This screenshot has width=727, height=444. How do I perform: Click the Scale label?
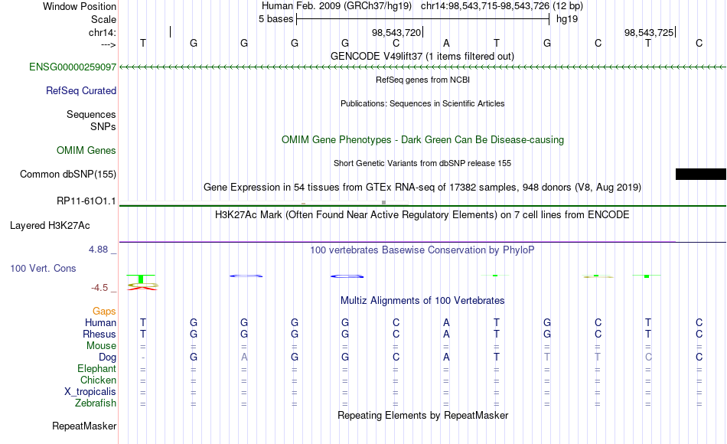(x=103, y=19)
